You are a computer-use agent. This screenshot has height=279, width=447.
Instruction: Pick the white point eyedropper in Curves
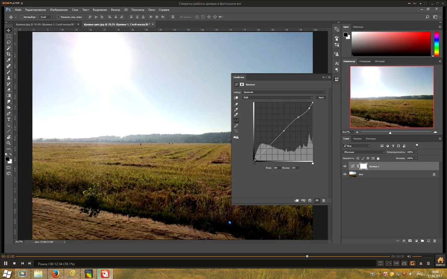[x=236, y=115]
